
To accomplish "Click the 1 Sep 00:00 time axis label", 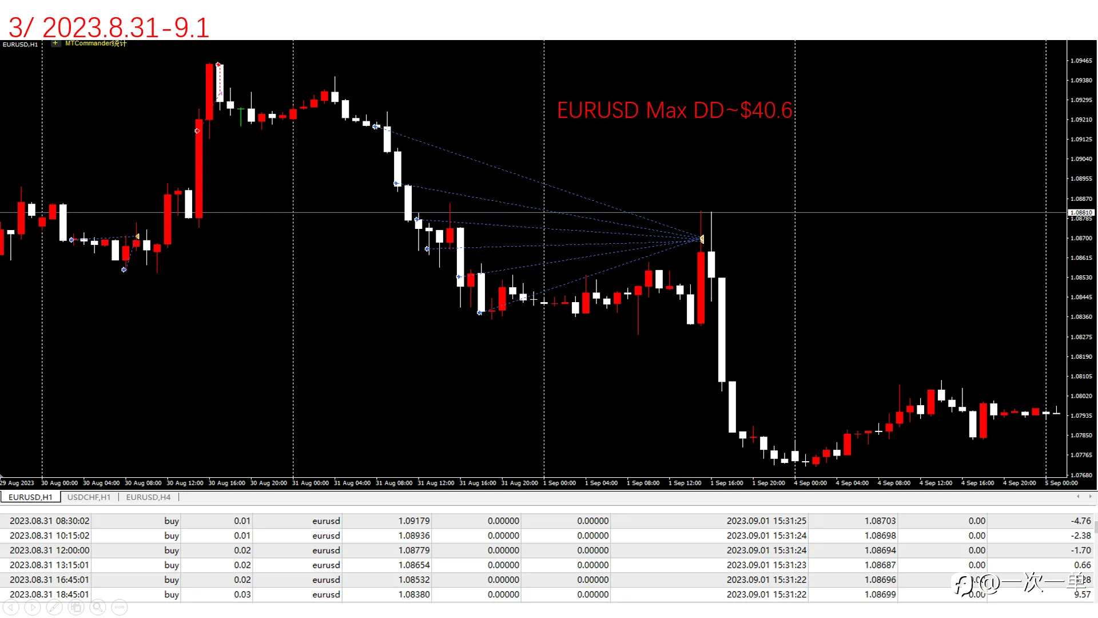I will (x=560, y=483).
